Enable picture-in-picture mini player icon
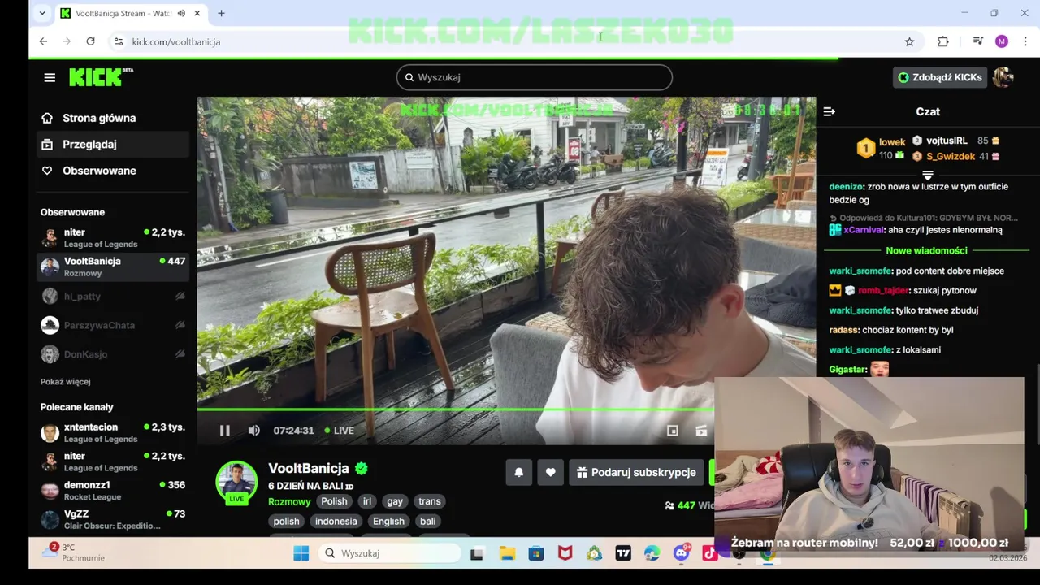 tap(673, 431)
